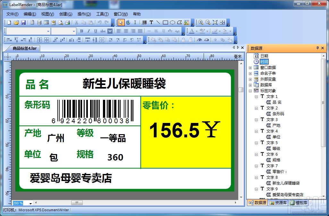Close the 数据源 panel
Screen dimensions: 329x216
(323, 48)
